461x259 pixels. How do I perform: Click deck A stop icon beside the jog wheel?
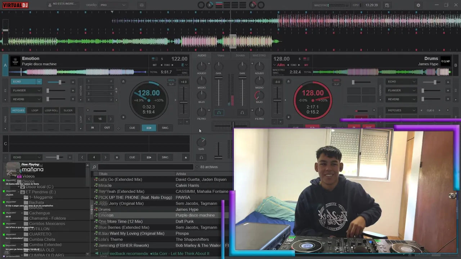tap(123, 117)
